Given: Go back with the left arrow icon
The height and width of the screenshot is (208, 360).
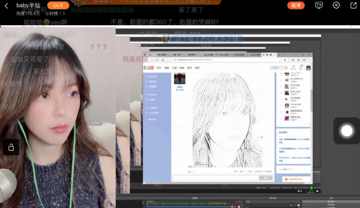Looking at the screenshot, I should point(6,6).
